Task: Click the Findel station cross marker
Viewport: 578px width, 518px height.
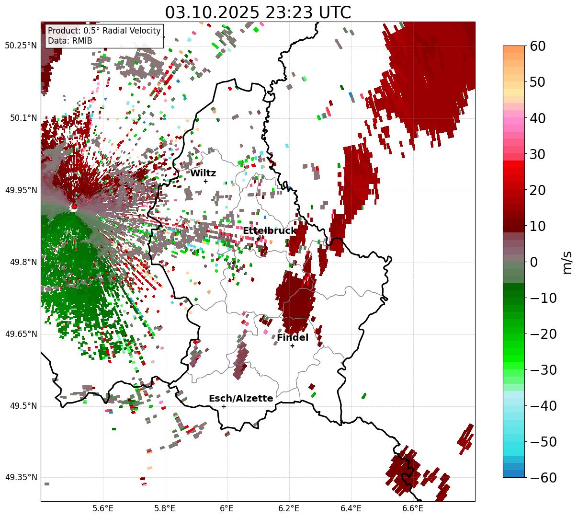Action: click(x=292, y=345)
